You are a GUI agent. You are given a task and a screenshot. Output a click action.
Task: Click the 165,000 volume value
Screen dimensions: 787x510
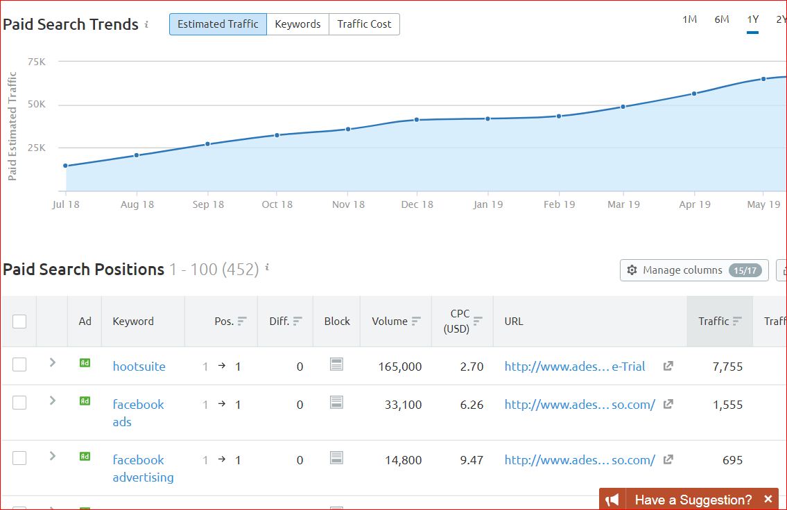pyautogui.click(x=400, y=367)
